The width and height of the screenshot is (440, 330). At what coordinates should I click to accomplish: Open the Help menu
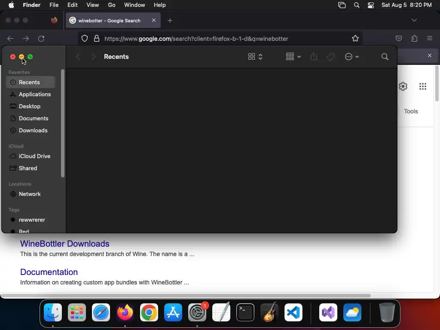click(x=160, y=5)
